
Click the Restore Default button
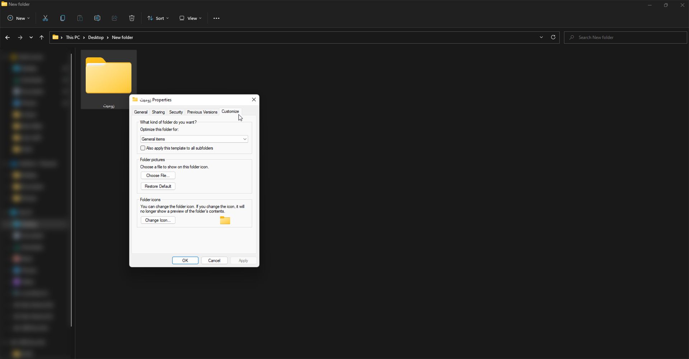pyautogui.click(x=158, y=186)
